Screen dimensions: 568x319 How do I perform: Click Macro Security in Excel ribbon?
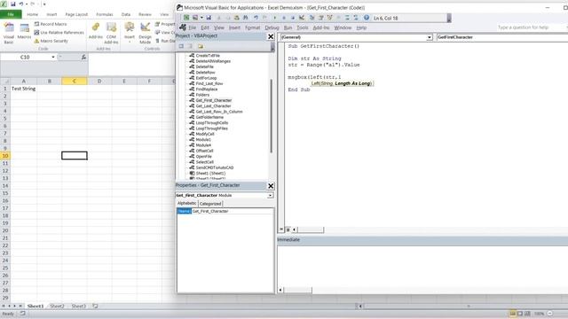pos(51,41)
